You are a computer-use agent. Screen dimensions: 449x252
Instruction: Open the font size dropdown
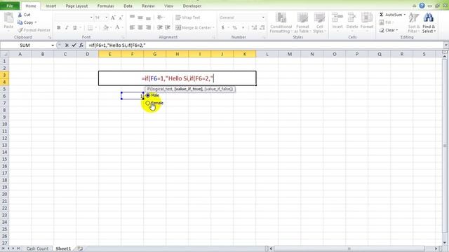pos(106,17)
